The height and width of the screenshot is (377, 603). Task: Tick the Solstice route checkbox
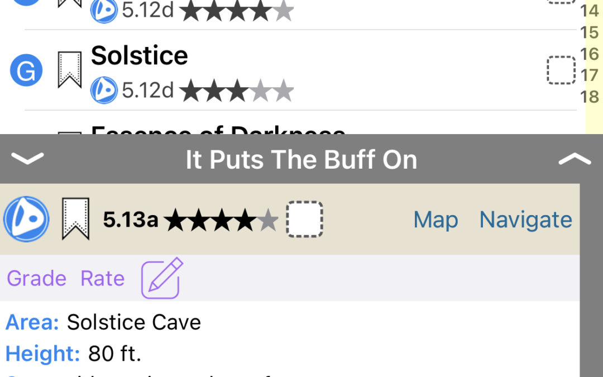click(561, 70)
